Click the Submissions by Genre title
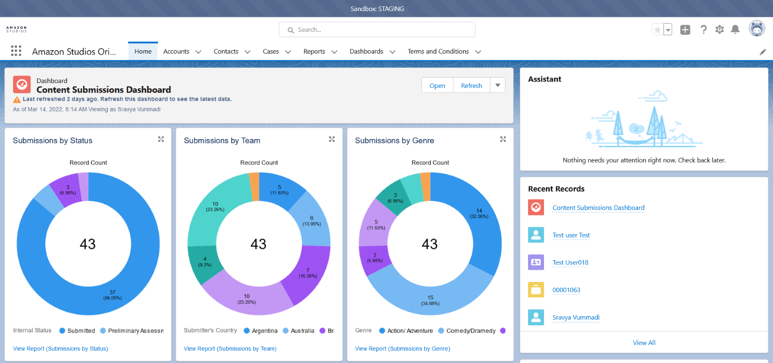This screenshot has width=773, height=363. pos(395,140)
